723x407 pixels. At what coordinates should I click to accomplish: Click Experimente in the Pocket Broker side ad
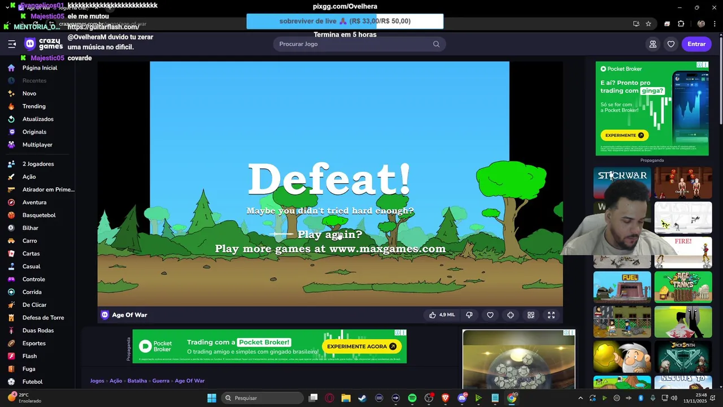click(x=625, y=135)
